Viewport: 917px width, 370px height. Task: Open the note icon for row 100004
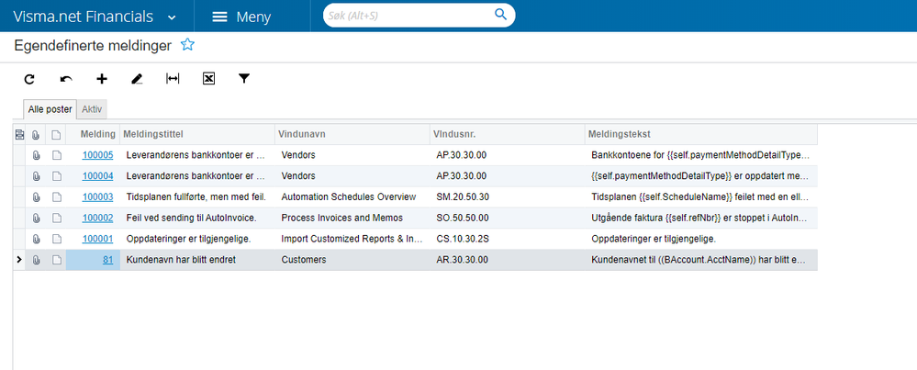tap(56, 176)
